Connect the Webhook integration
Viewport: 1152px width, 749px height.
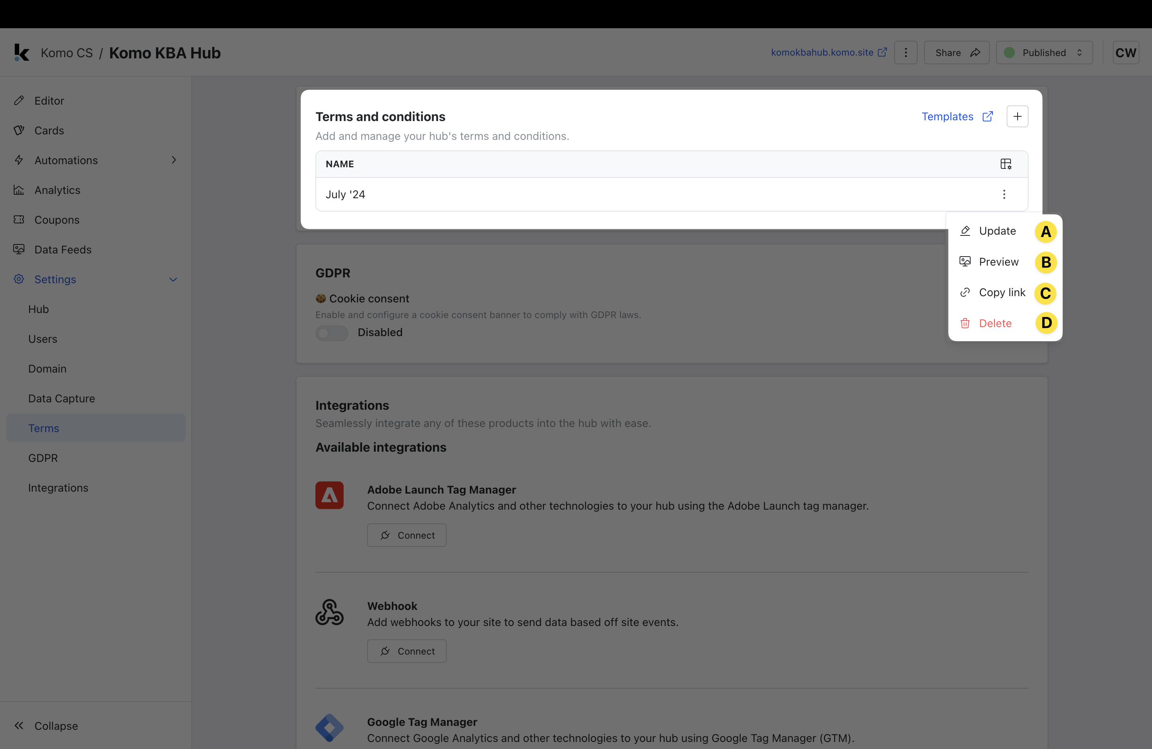click(x=407, y=651)
